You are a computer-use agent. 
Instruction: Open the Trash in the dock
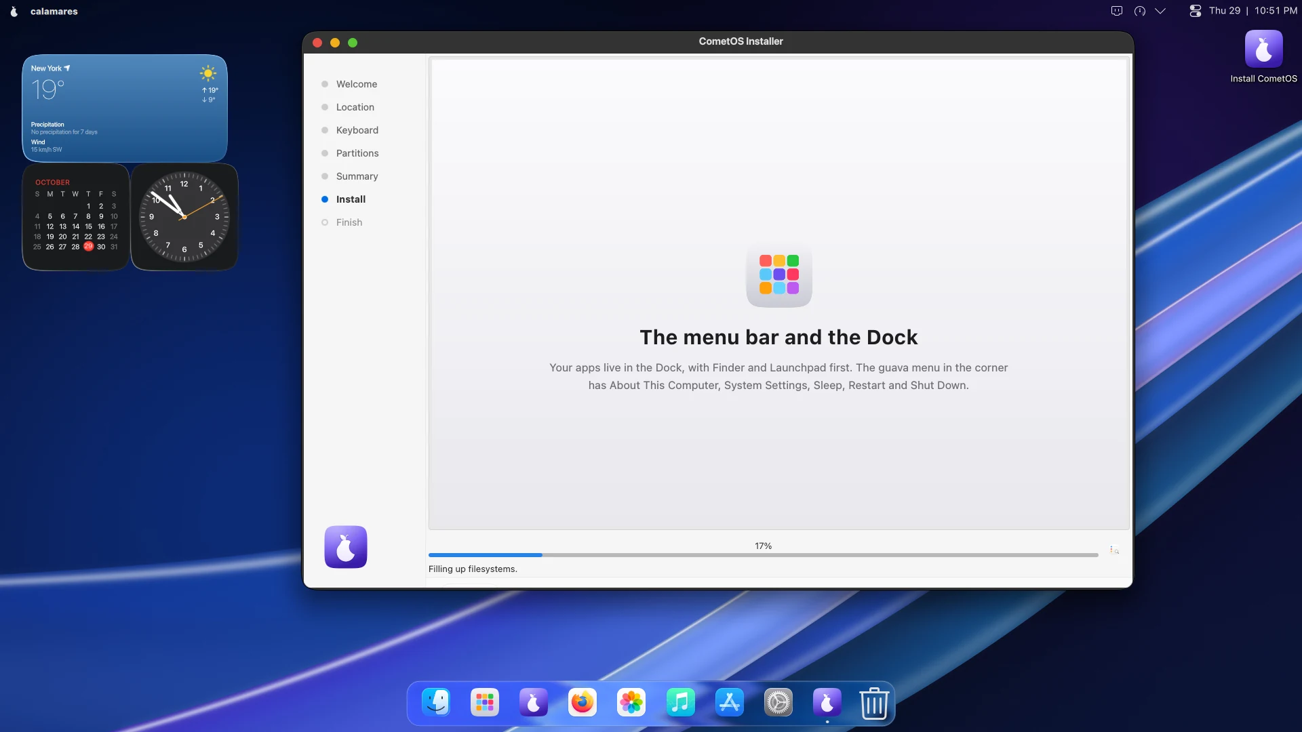(874, 703)
